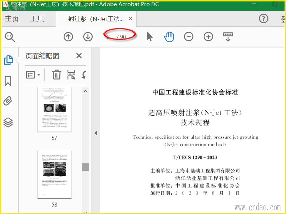Click the total page count '/ 90'
Image resolution: width=286 pixels, height=214 pixels.
(x=122, y=37)
